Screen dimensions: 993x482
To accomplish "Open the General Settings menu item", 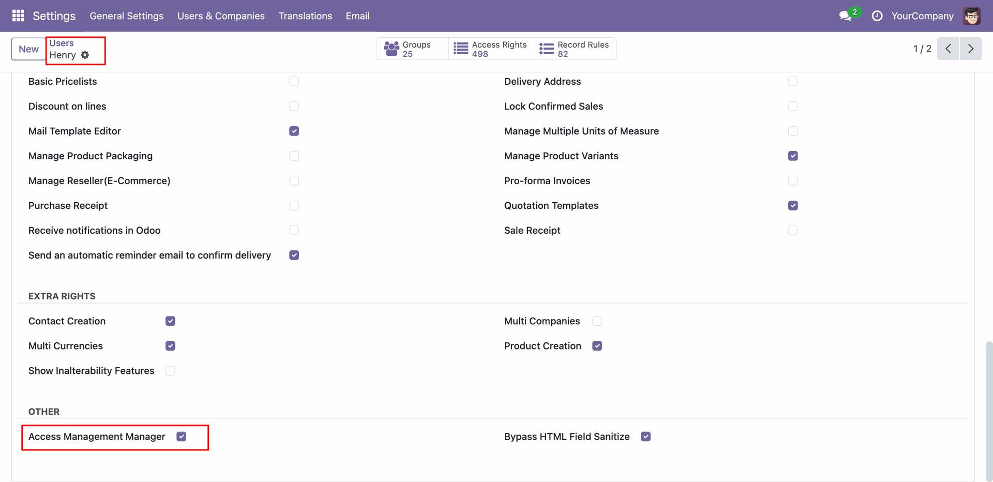I will click(126, 16).
